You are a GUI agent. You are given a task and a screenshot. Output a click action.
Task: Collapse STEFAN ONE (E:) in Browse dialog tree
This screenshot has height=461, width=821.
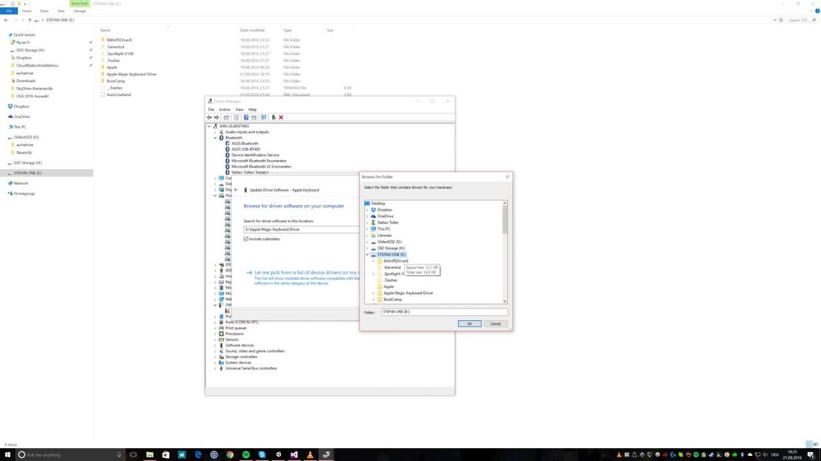pyautogui.click(x=368, y=255)
